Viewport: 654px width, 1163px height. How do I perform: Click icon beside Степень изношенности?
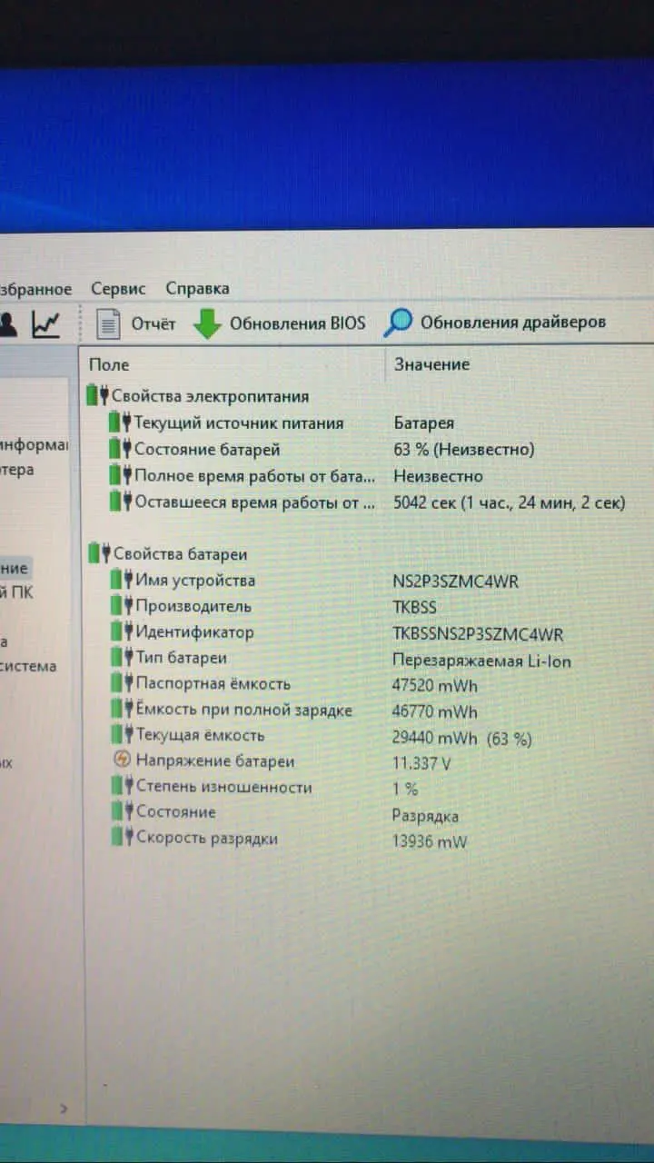pos(121,787)
